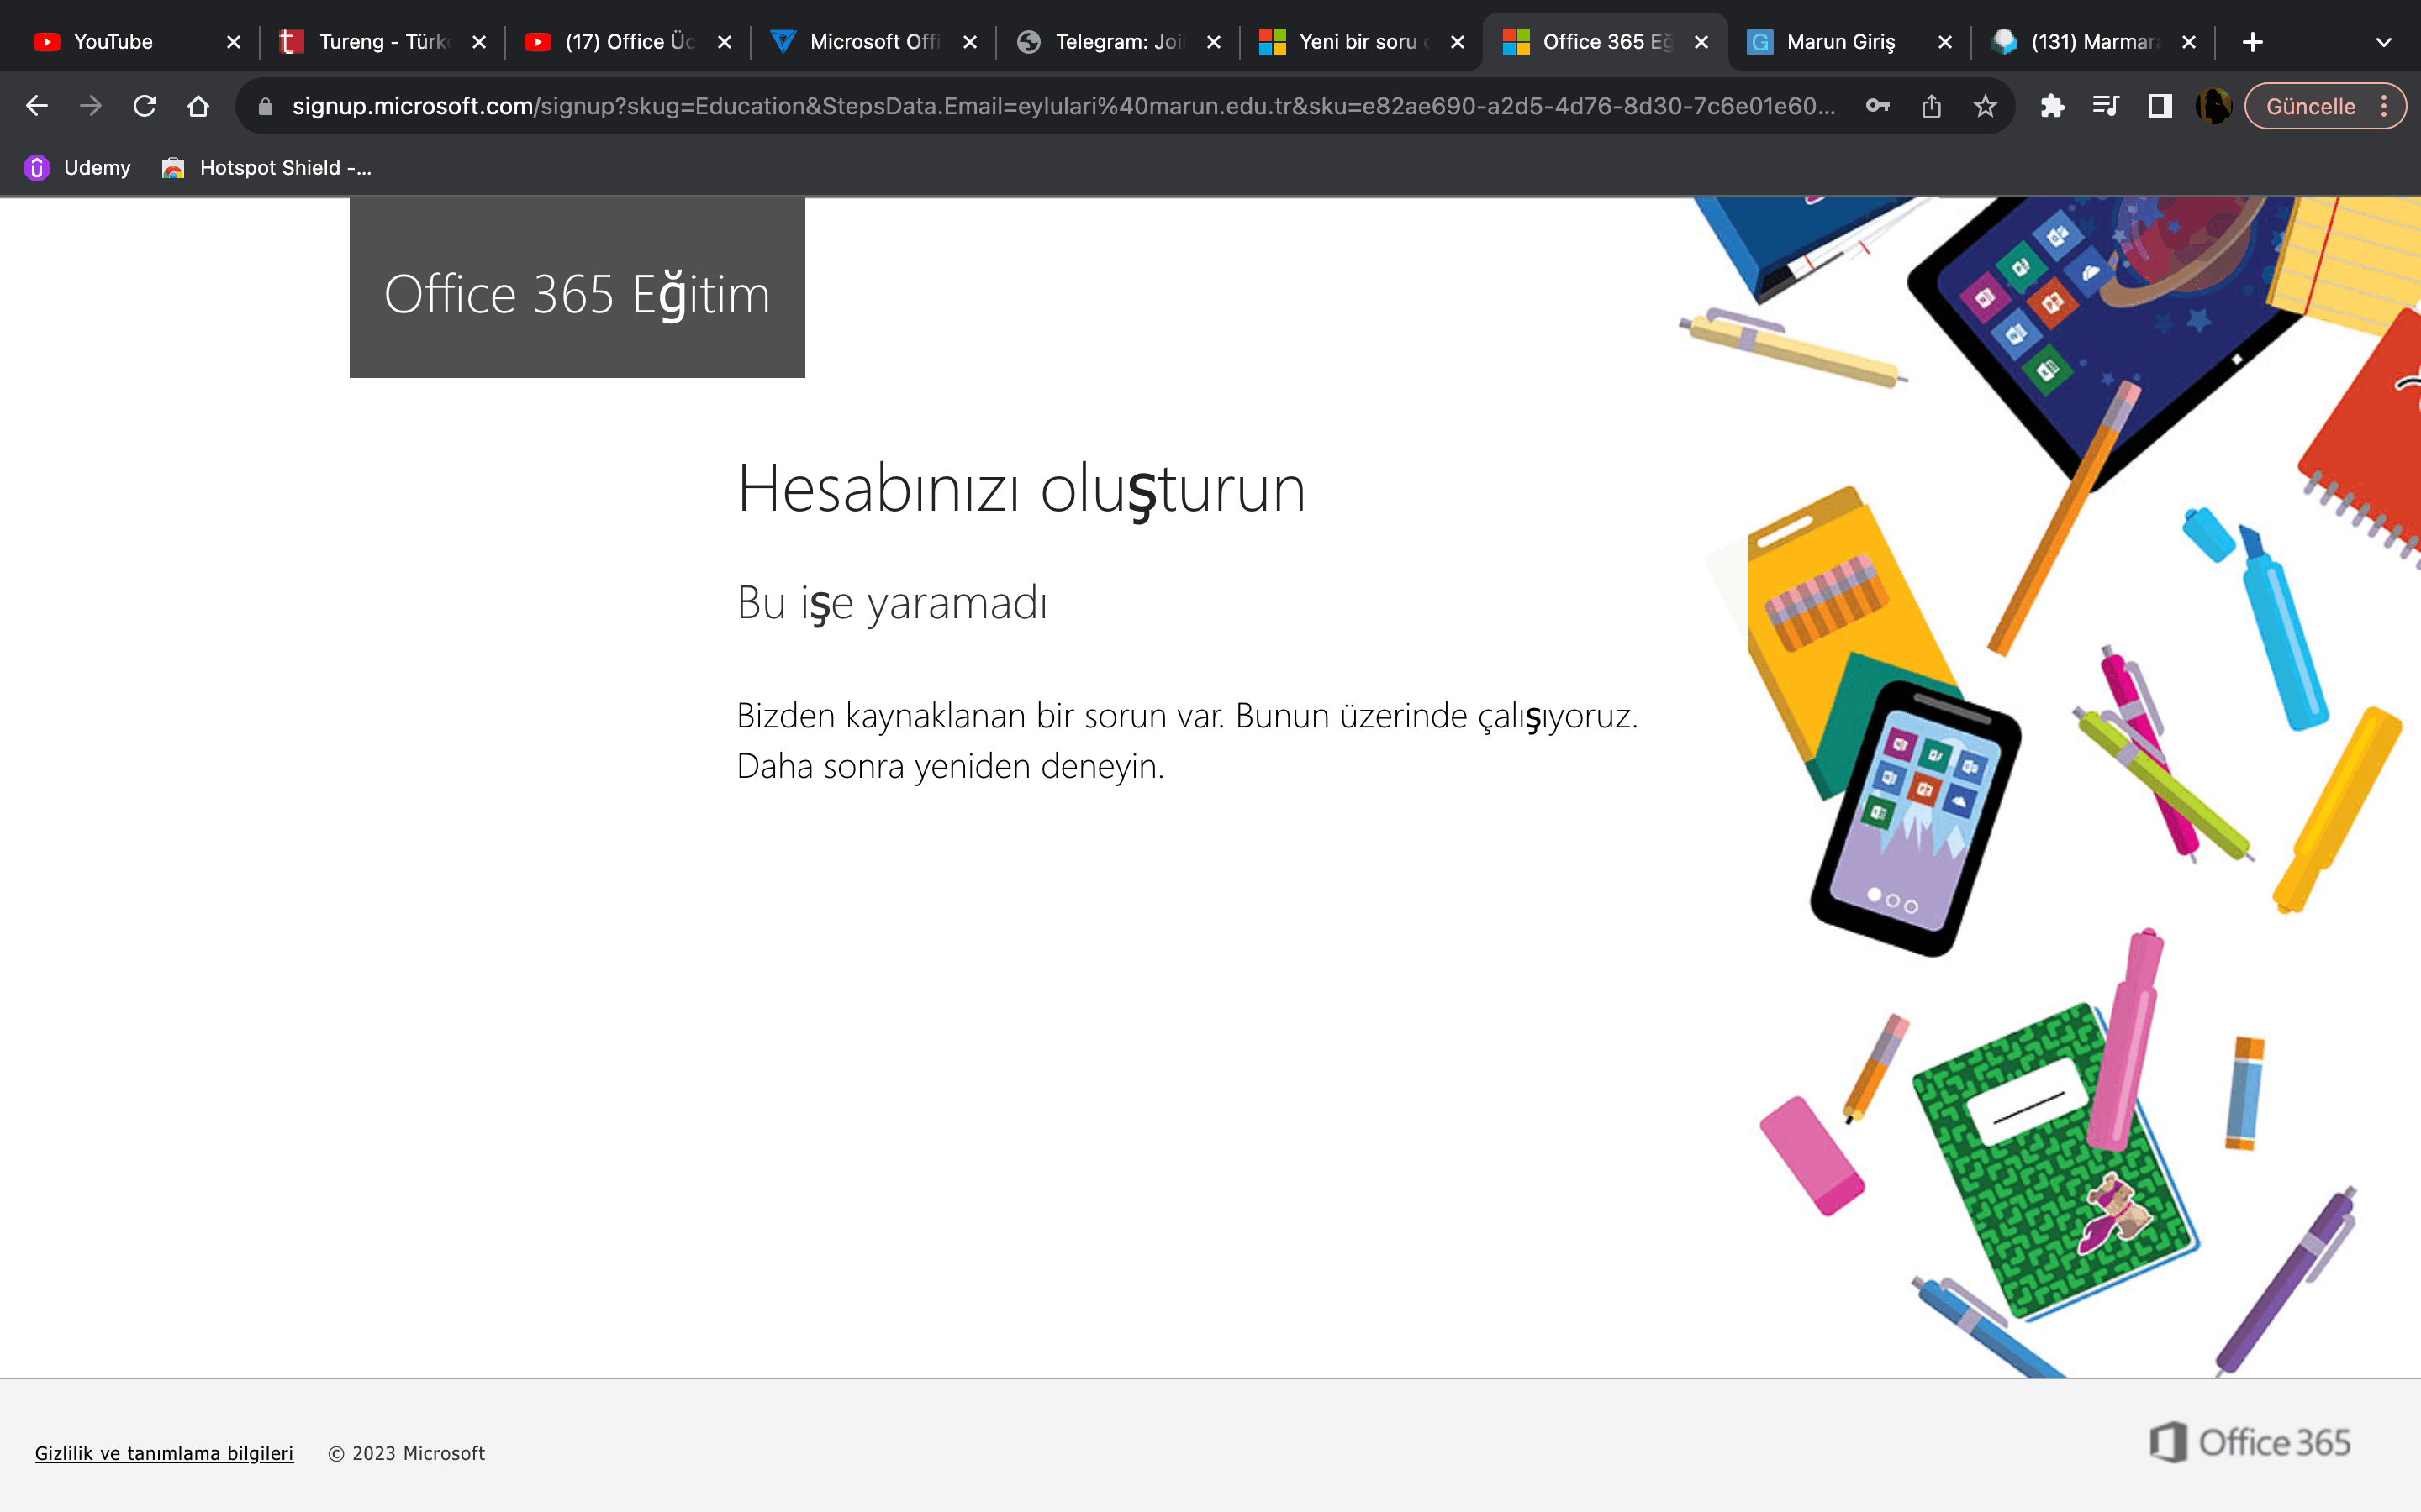The width and height of the screenshot is (2421, 1512).
Task: Bookmark this page with the star
Action: [1985, 106]
